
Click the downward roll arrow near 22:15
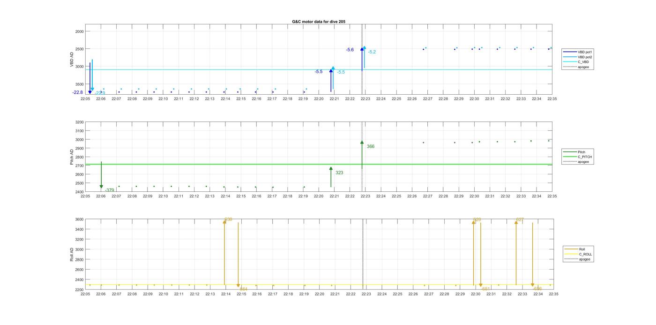point(239,255)
